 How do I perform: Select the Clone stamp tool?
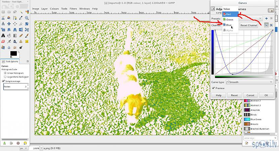pos(21,42)
